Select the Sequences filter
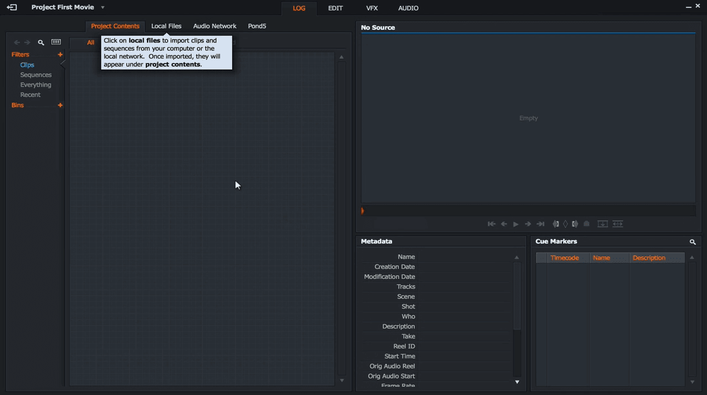 [x=36, y=75]
